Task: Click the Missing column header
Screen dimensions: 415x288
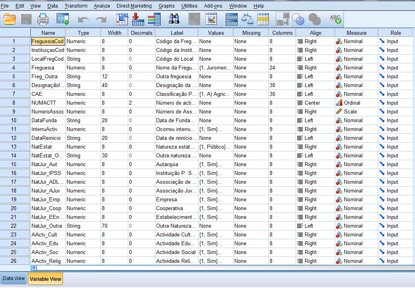Action: [x=251, y=33]
